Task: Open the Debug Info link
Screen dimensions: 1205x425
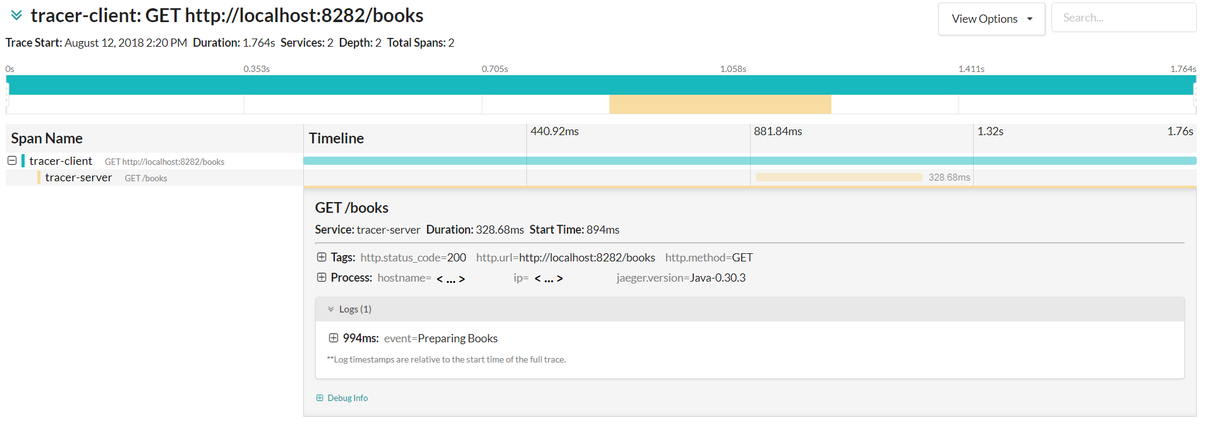Action: pos(348,398)
